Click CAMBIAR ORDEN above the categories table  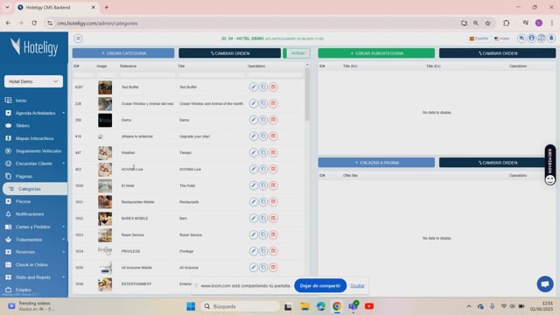(x=229, y=53)
